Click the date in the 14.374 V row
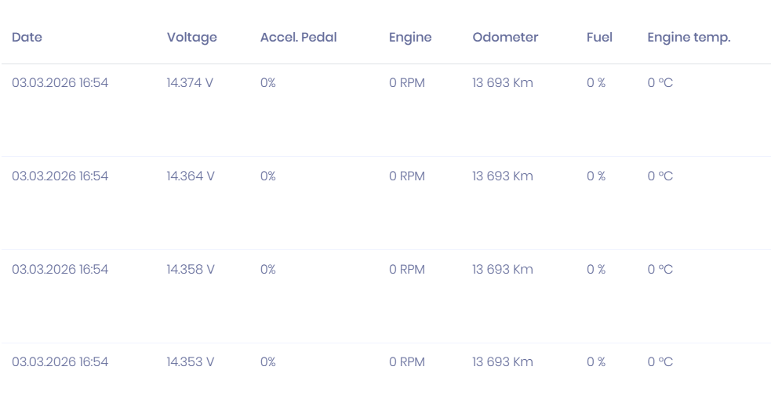 (x=60, y=82)
